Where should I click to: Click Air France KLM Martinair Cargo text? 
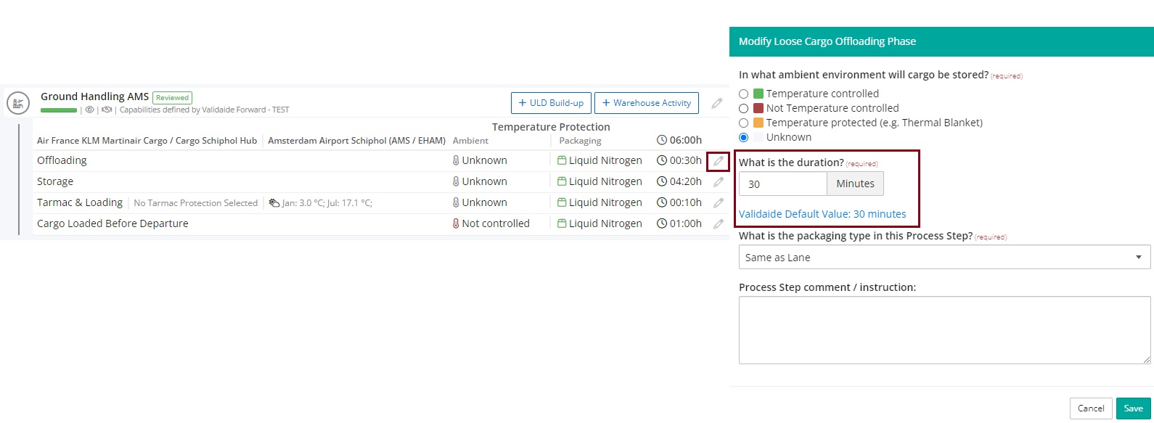pos(147,141)
